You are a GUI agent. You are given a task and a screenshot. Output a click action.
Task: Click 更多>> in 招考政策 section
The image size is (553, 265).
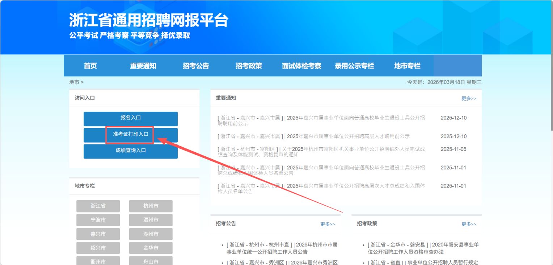pos(469,224)
